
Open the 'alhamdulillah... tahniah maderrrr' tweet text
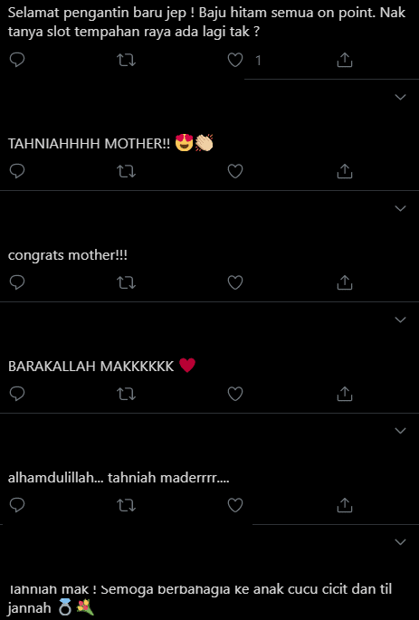(119, 478)
